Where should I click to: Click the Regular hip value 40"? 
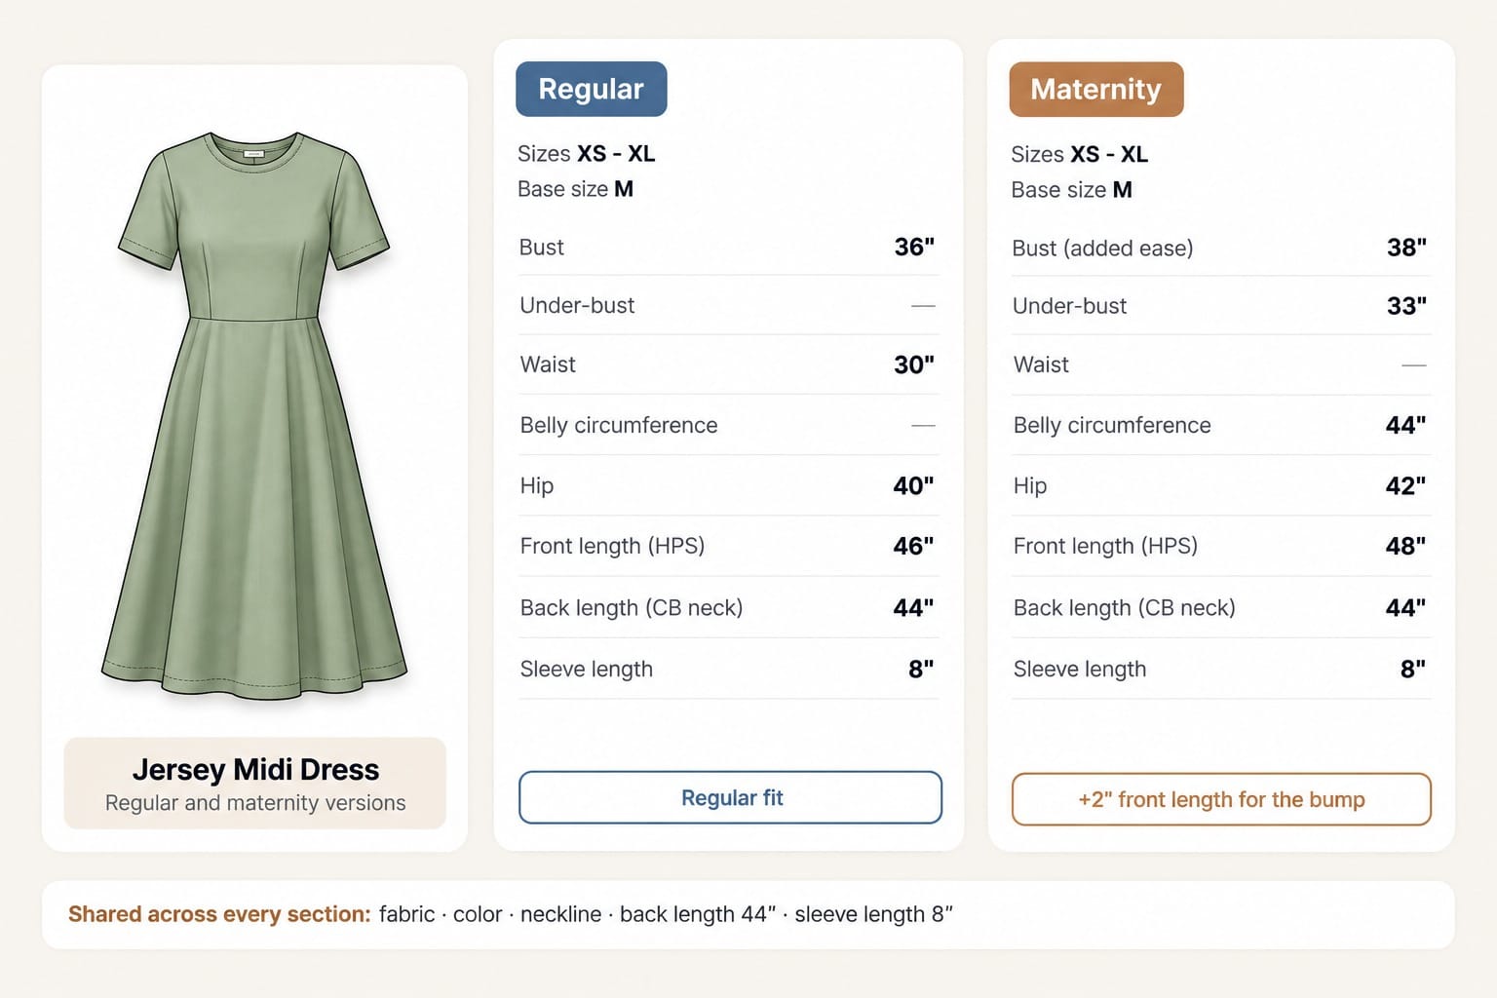click(914, 485)
